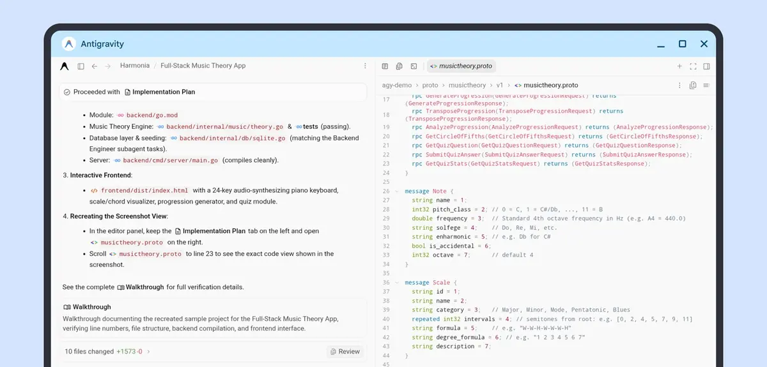Click the Antigravity logo in the title bar

click(69, 44)
